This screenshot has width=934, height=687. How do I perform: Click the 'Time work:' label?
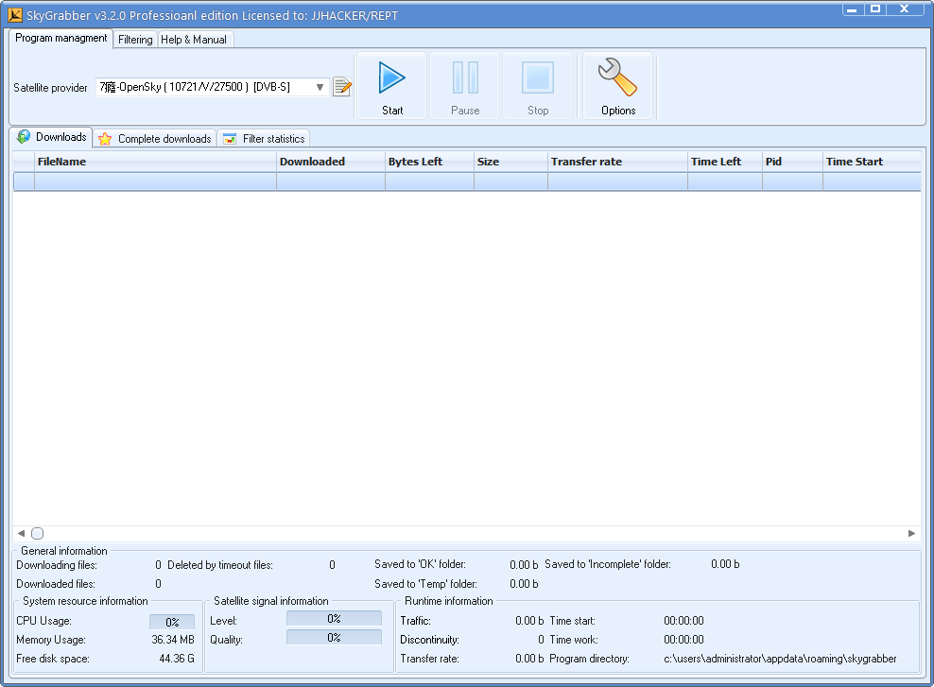(574, 640)
